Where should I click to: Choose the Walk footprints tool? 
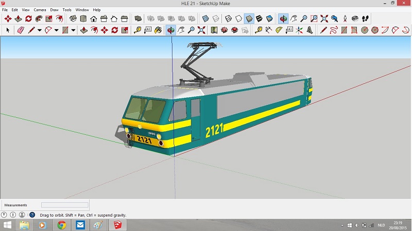pyautogui.click(x=365, y=19)
